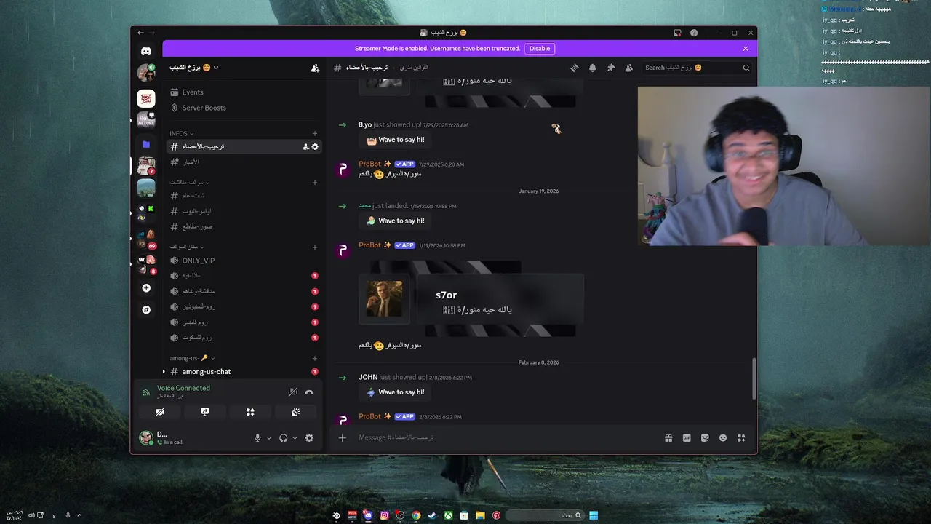Select the شات-عام text channel
Viewport: 931px width, 524px height.
click(243, 195)
